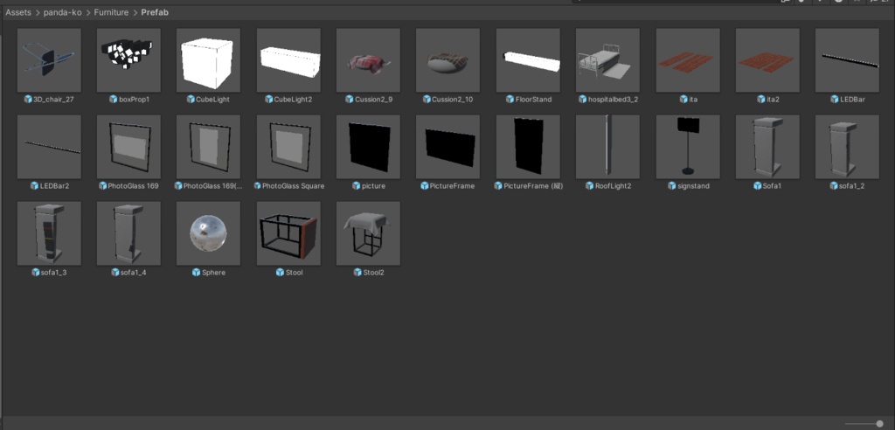
Task: Pick the FloorStand prefab thumbnail
Action: [x=528, y=60]
